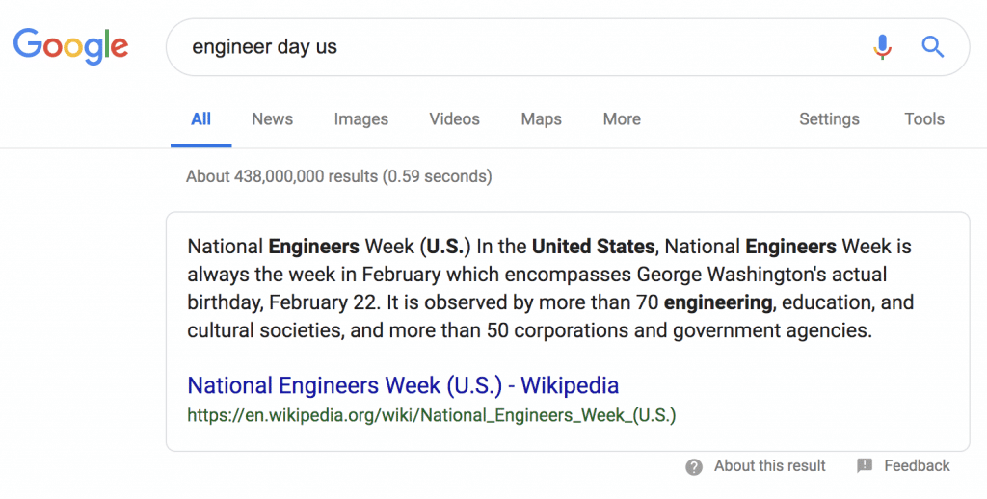Open the Images tab

[x=360, y=119]
